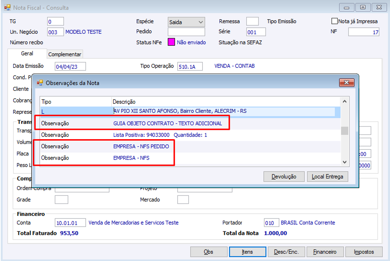Maximize the Nota Fiscal - Consulta window
Screen dimensions: 390x261
pos(363,7)
